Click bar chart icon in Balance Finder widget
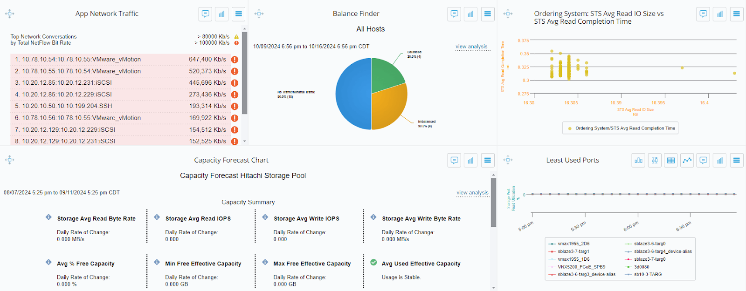Viewport: 746px width, 291px height. pyautogui.click(x=470, y=14)
